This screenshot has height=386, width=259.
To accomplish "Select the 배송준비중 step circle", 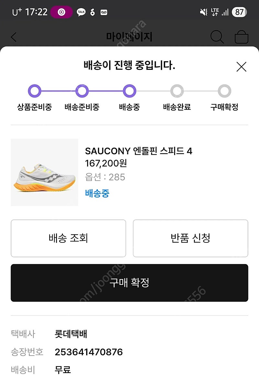I will click(82, 91).
